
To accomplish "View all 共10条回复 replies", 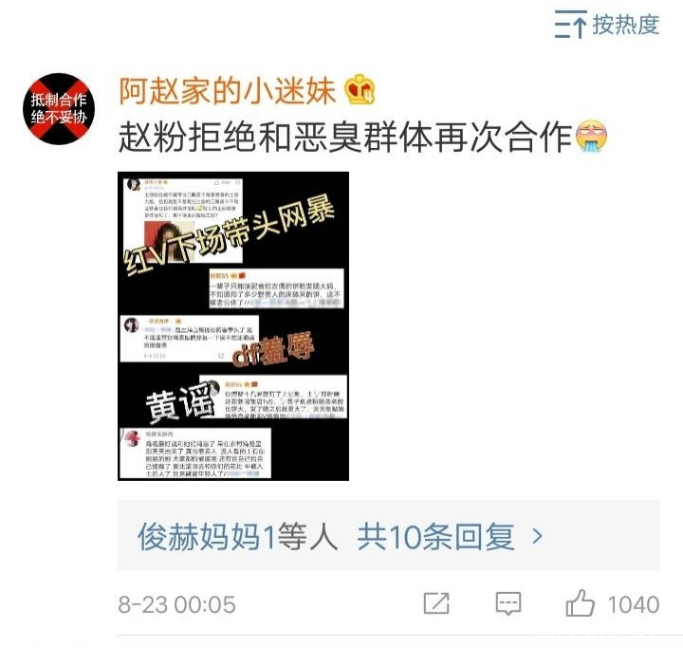I will (x=436, y=536).
